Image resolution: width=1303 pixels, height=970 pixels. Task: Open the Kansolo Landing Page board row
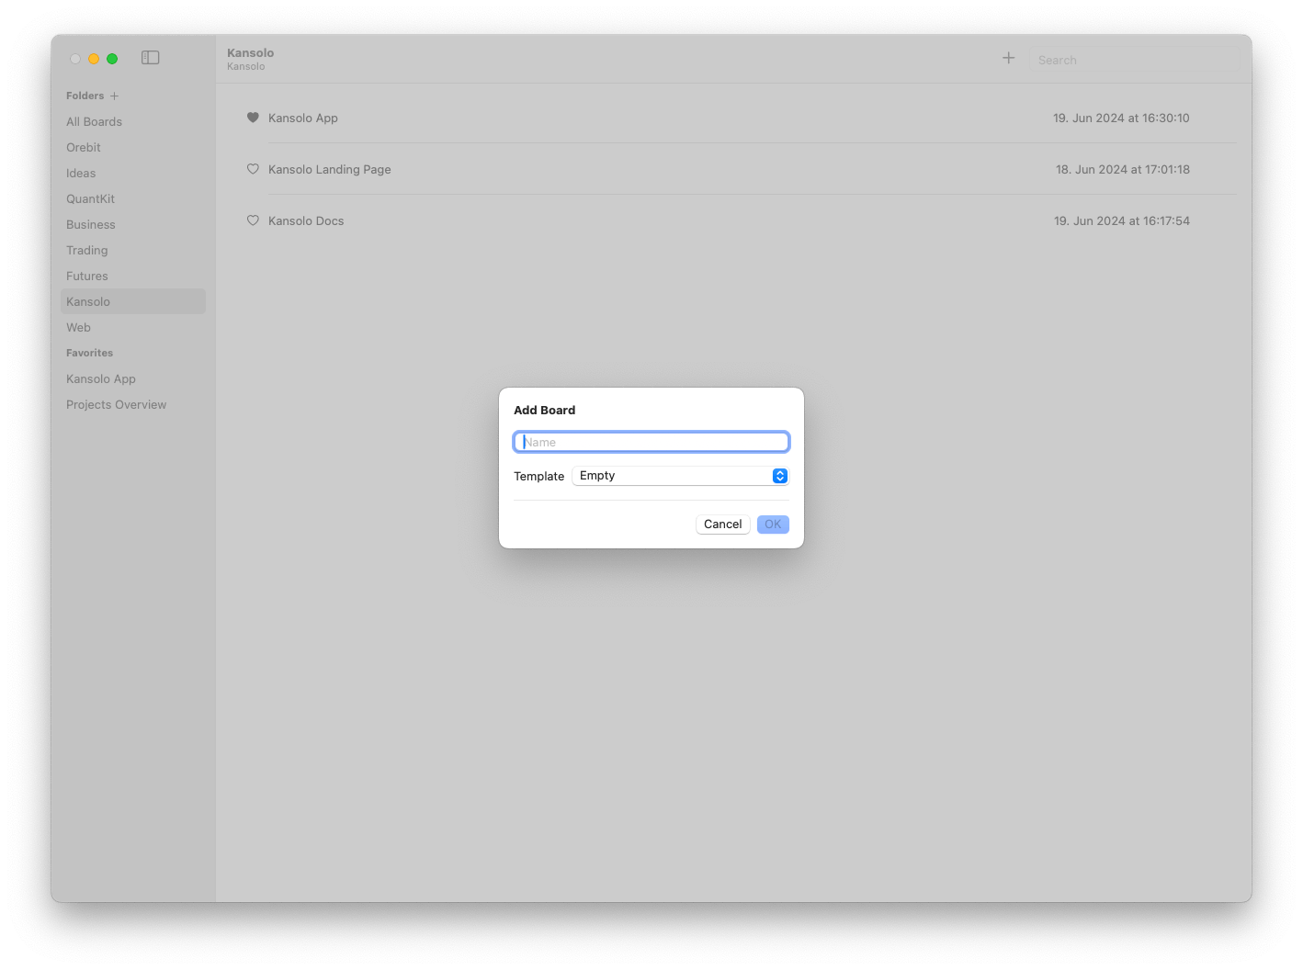734,169
